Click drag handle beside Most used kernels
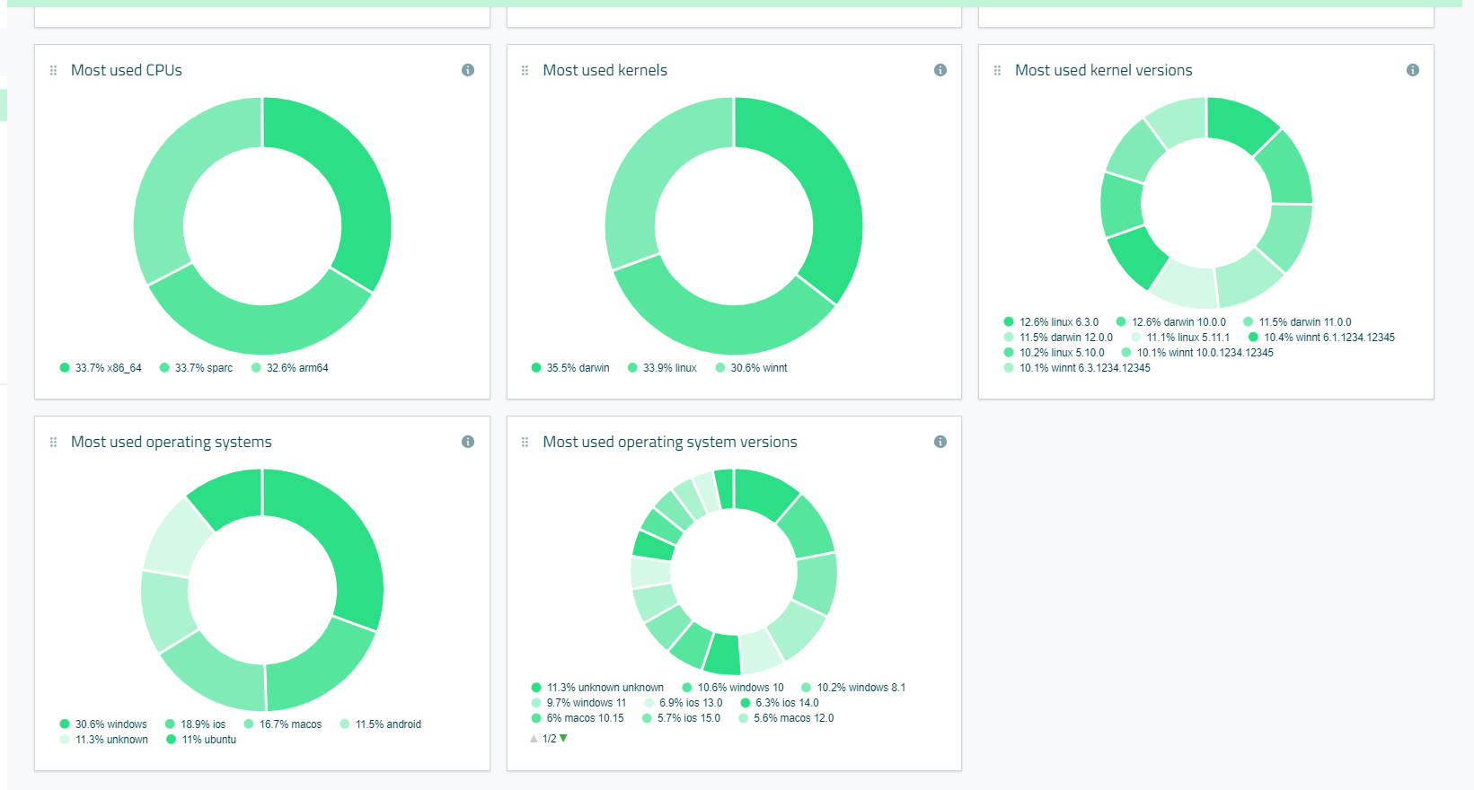Viewport: 1474px width, 790px height. pyautogui.click(x=525, y=70)
